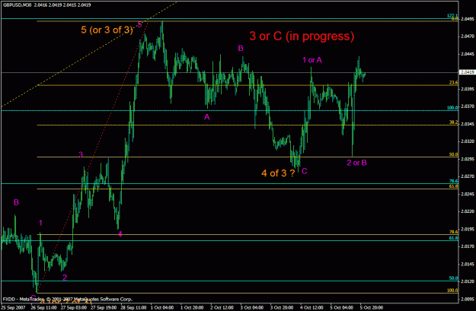This screenshot has height=311, width=476.
Task: Click the 2.0095 price axis label
Action: (x=466, y=299)
